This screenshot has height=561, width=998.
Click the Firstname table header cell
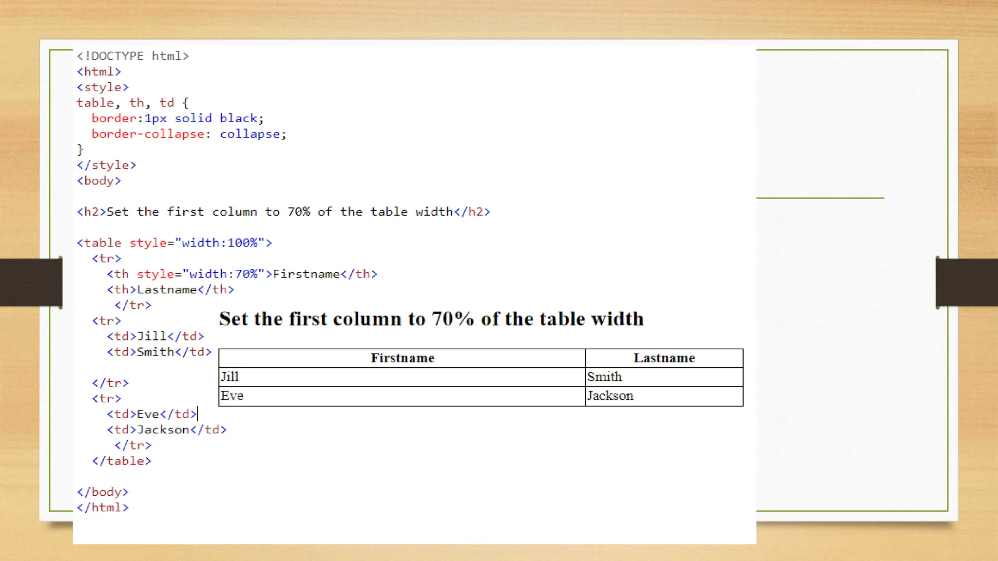[402, 358]
